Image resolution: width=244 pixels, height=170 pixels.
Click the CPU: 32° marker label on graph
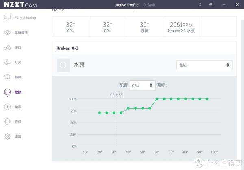(x=117, y=95)
